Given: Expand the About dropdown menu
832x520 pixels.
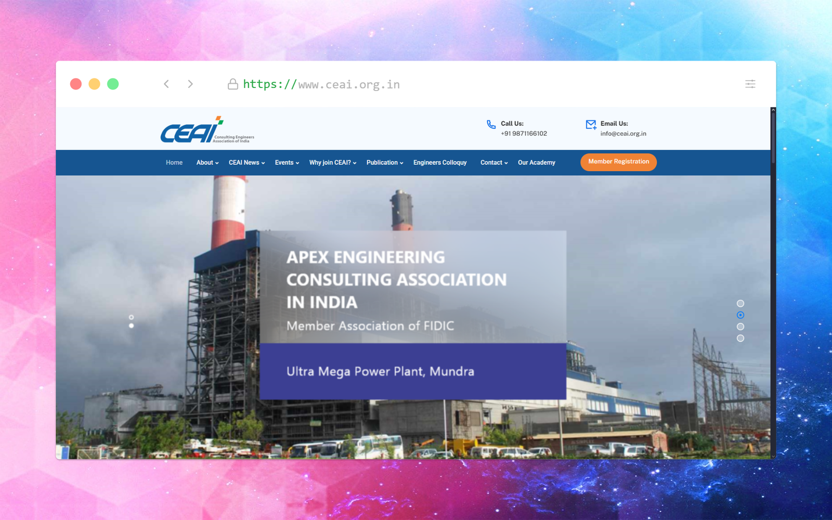Looking at the screenshot, I should [207, 163].
